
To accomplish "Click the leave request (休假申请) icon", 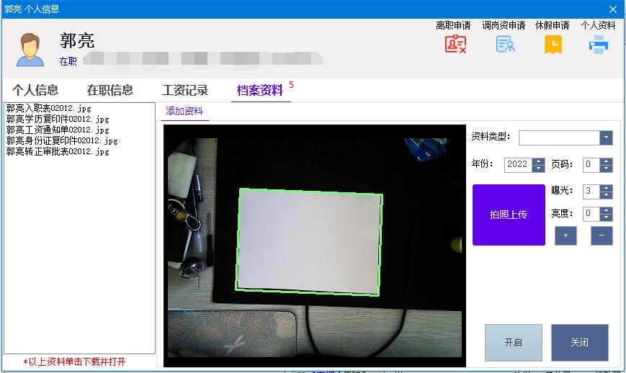I will tap(553, 45).
